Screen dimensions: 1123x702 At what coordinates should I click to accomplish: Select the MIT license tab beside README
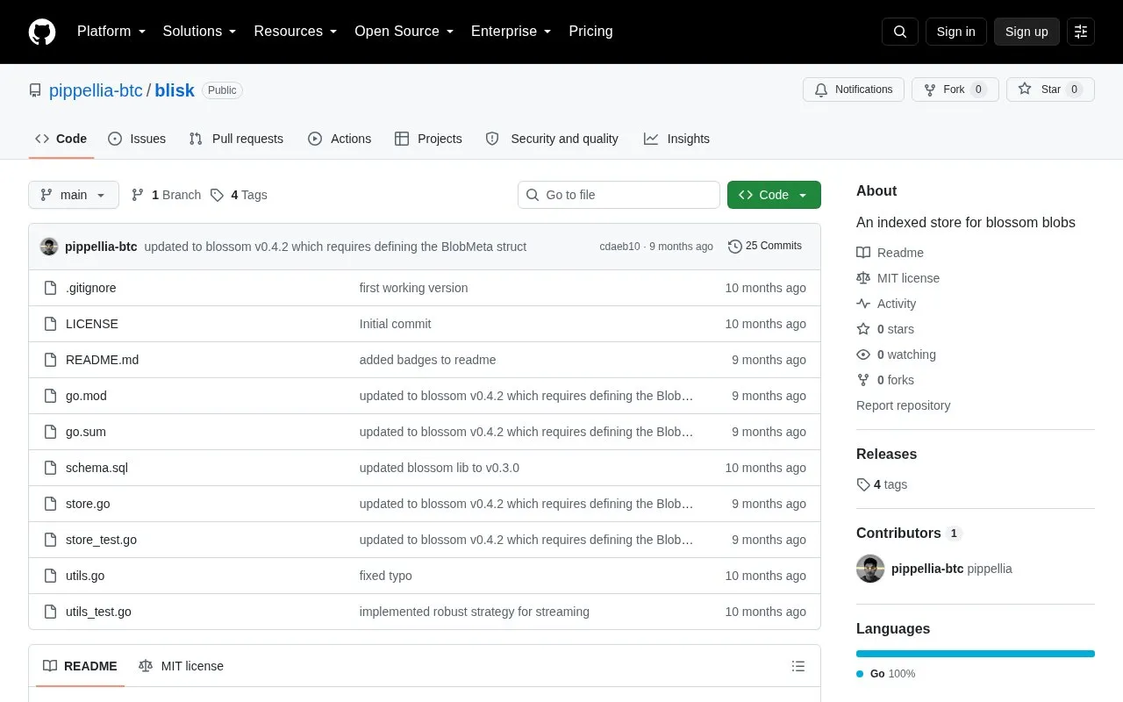pos(181,666)
